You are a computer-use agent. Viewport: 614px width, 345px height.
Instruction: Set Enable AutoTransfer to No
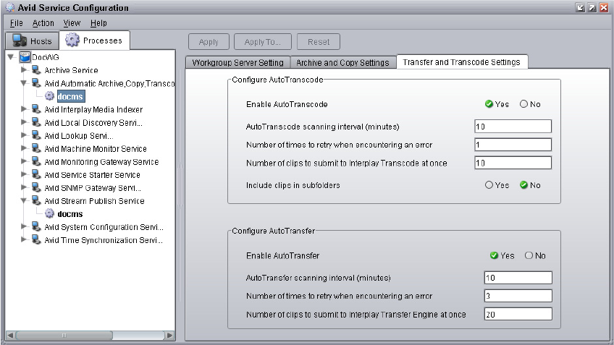click(x=529, y=255)
